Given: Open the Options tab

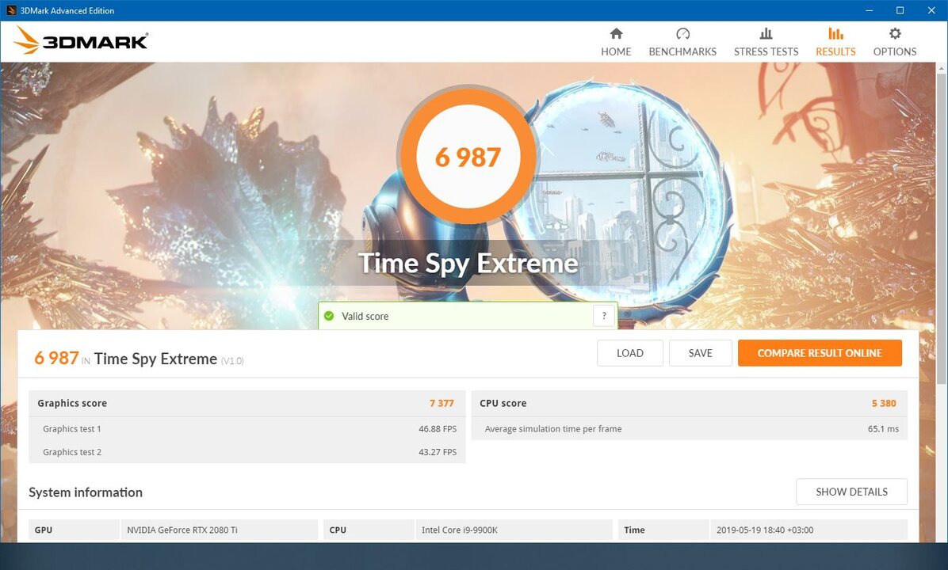Looking at the screenshot, I should [895, 42].
